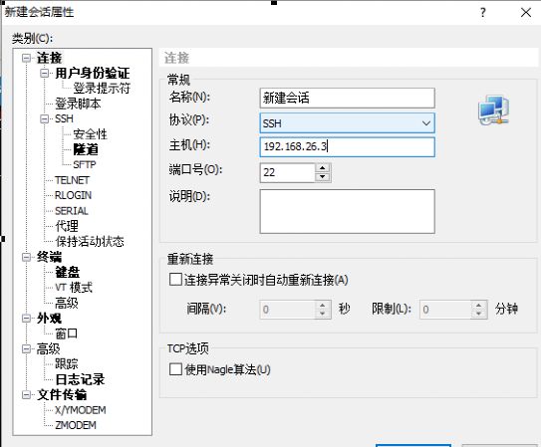
Task: Collapse the 终端 tree node
Action: [26, 257]
